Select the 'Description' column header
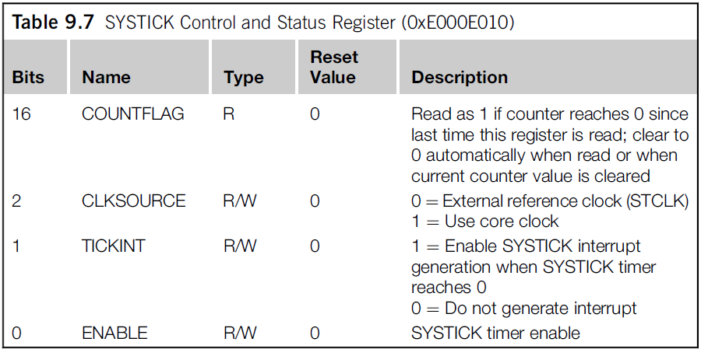 (460, 78)
